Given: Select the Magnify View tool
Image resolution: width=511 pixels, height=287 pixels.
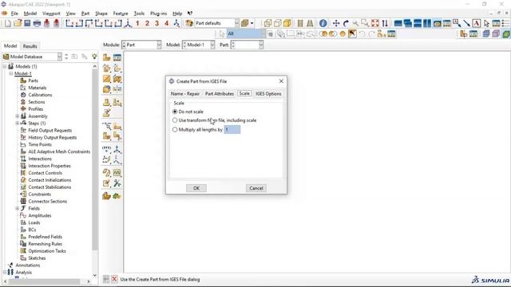Looking at the screenshot, I should click(355, 23).
